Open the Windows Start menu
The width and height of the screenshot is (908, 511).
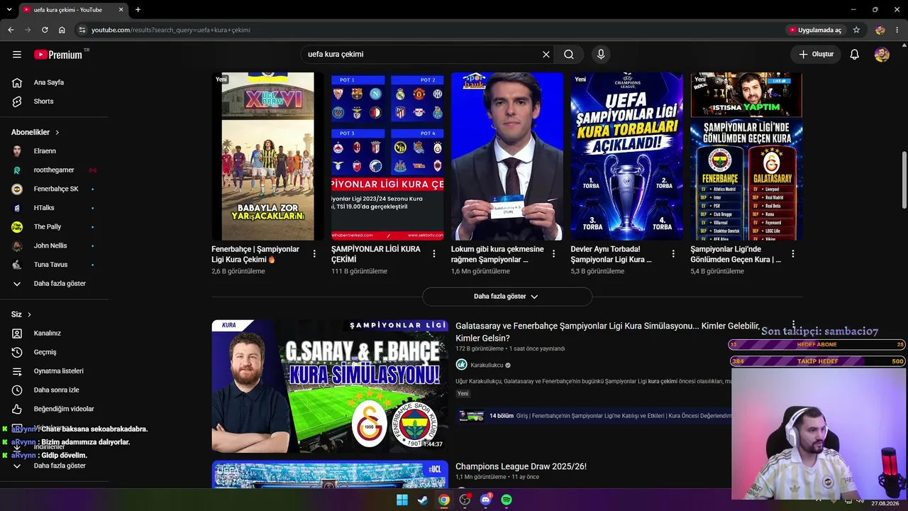point(402,500)
